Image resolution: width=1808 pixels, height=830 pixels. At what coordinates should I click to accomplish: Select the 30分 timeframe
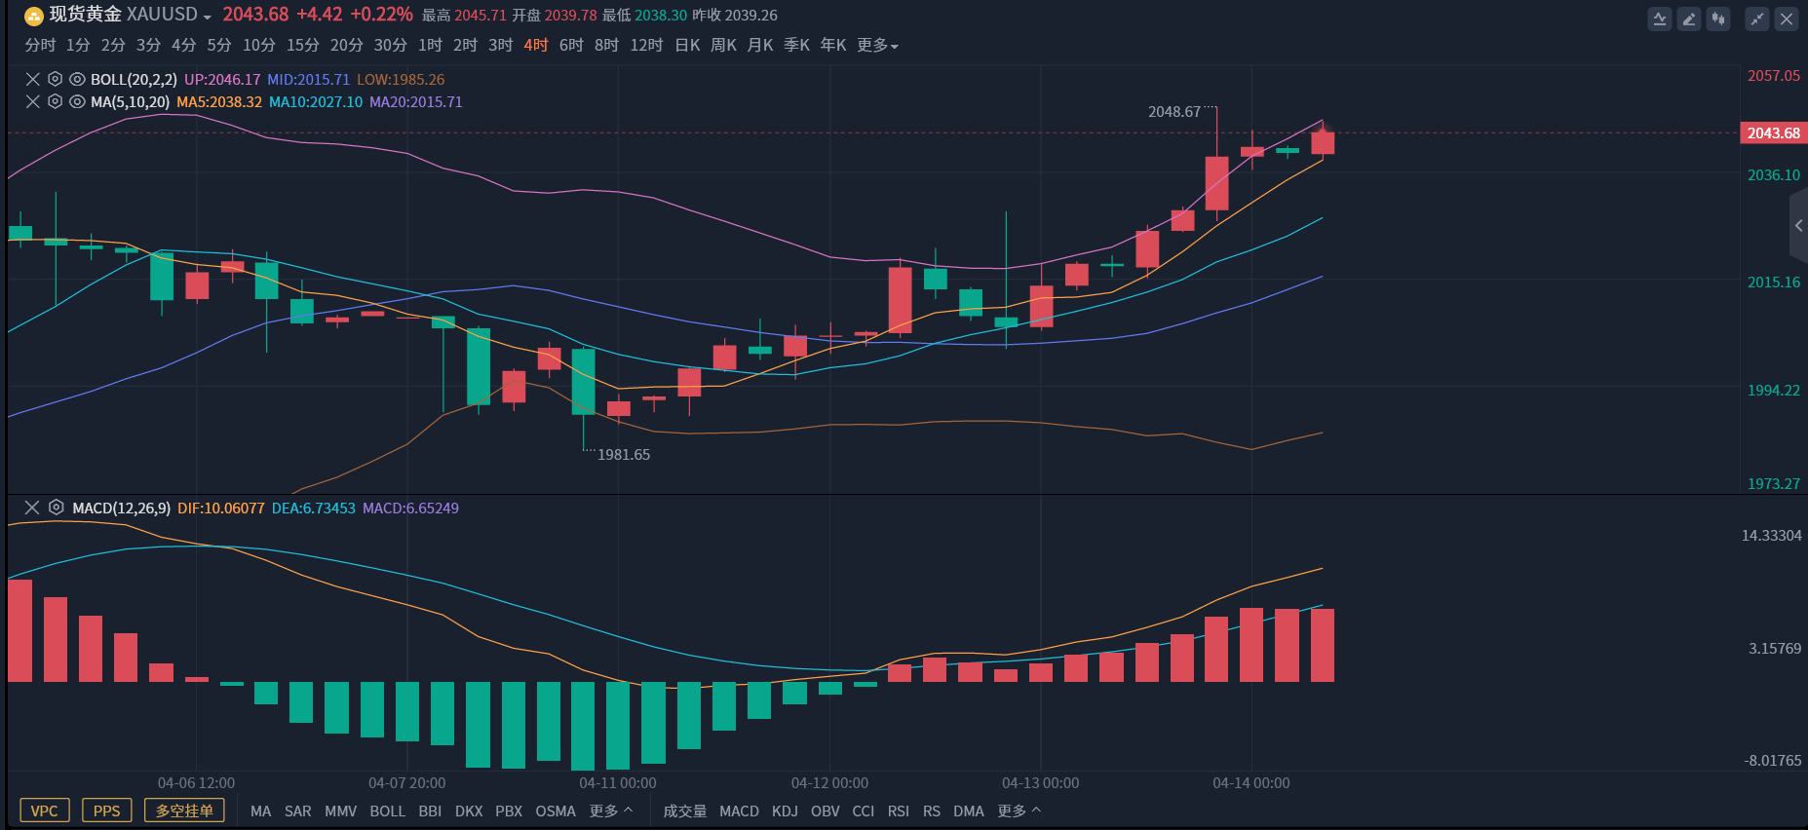390,45
